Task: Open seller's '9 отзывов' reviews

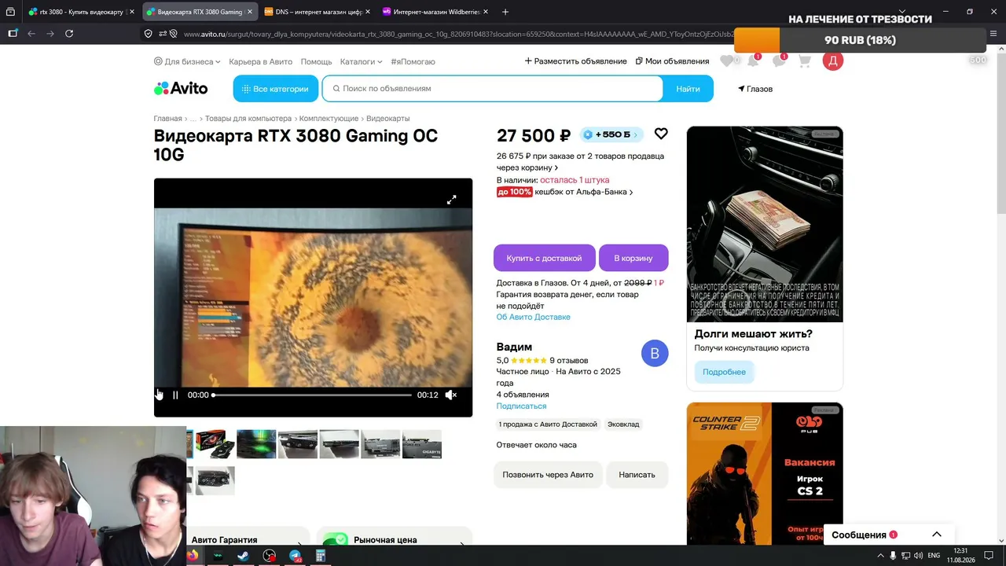Action: (x=569, y=361)
